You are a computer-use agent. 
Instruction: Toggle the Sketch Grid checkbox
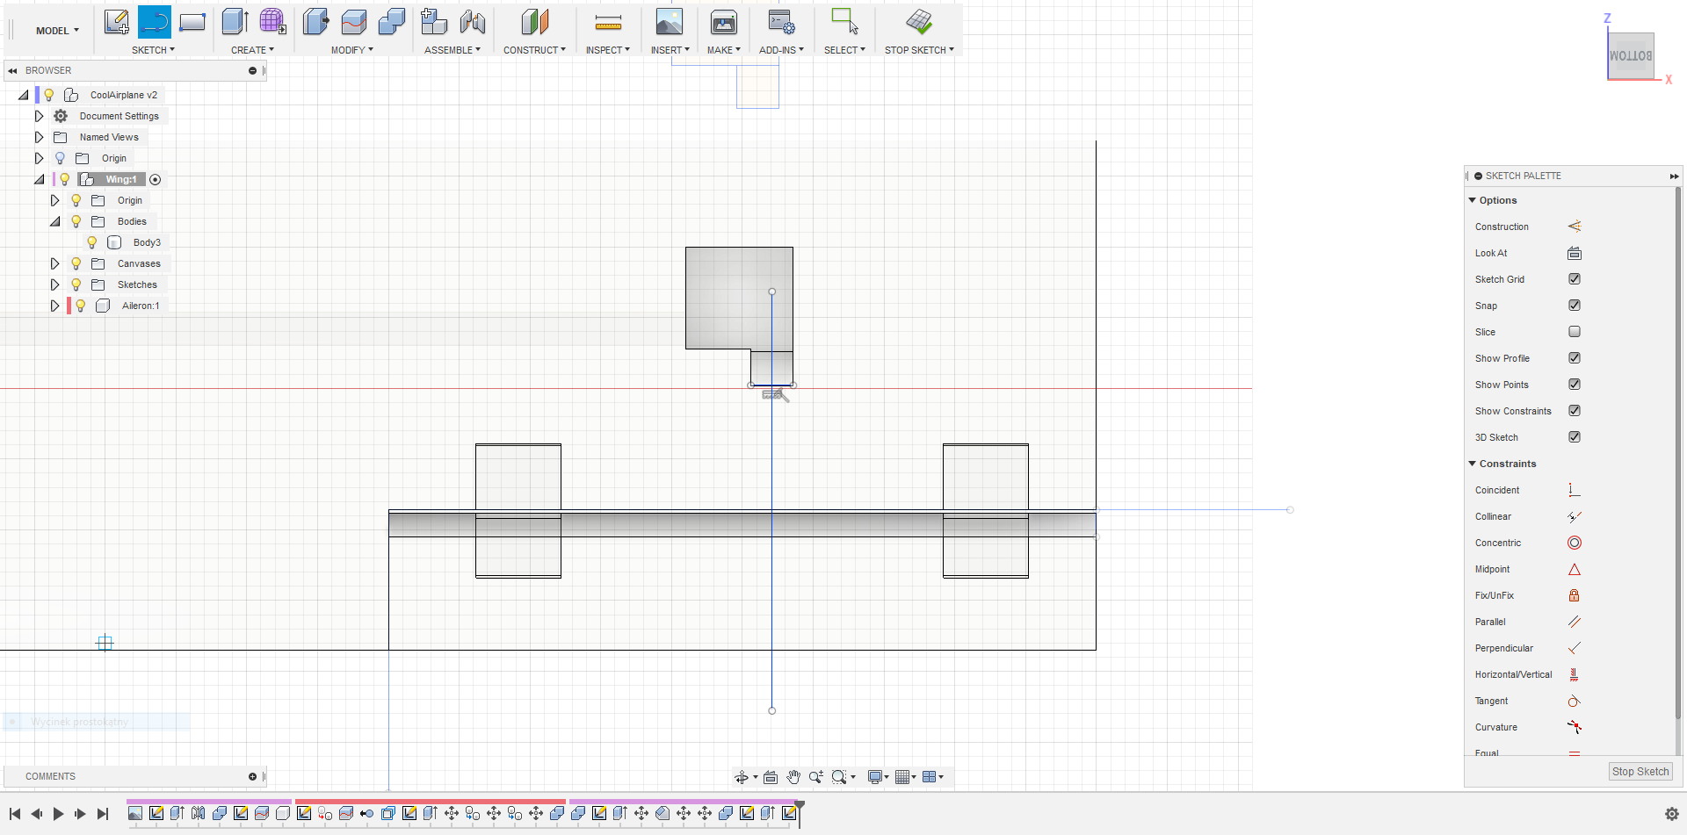click(1575, 279)
